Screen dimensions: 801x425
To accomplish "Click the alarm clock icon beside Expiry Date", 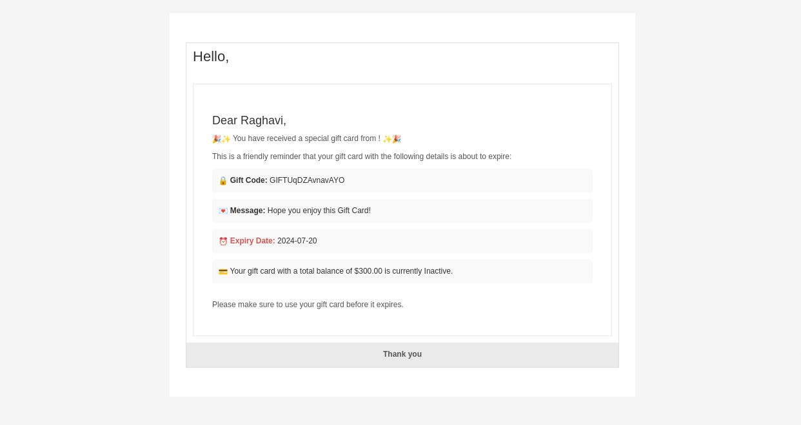I will pyautogui.click(x=223, y=241).
